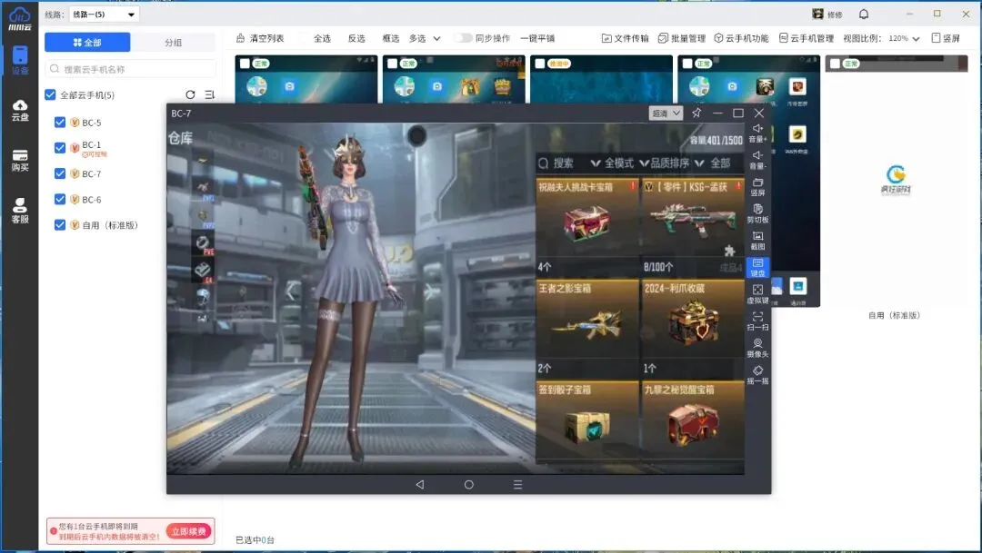The height and width of the screenshot is (553, 982).
Task: Uncheck the BC-7 device checkbox
Action: click(60, 173)
